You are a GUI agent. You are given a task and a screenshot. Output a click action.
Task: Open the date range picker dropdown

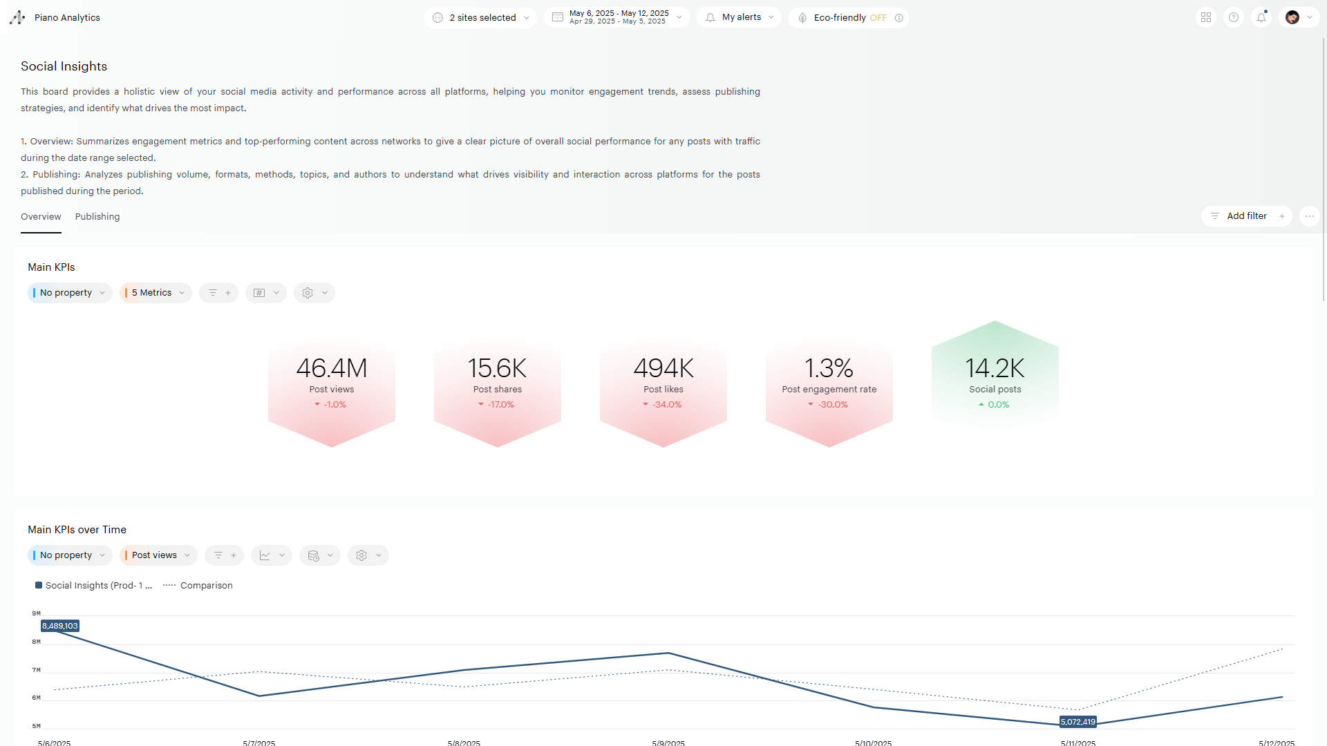pyautogui.click(x=617, y=17)
